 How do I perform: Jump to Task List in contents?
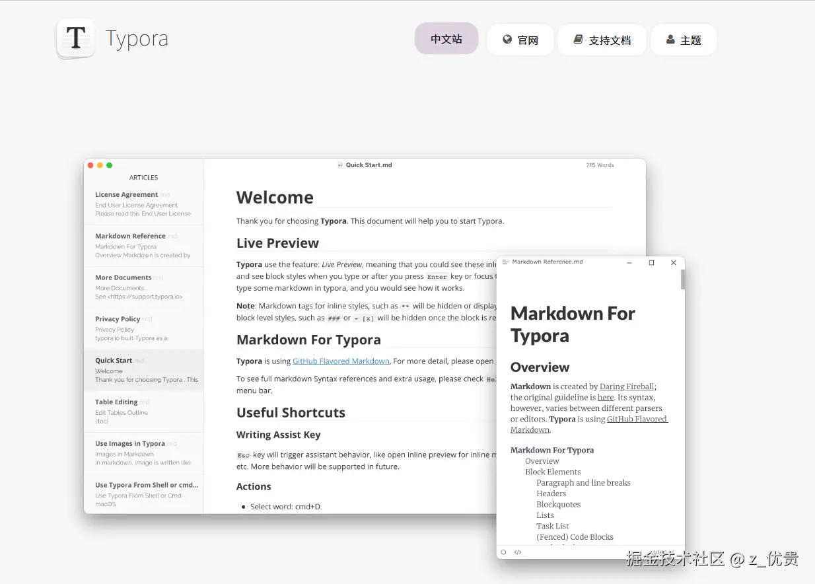552,527
